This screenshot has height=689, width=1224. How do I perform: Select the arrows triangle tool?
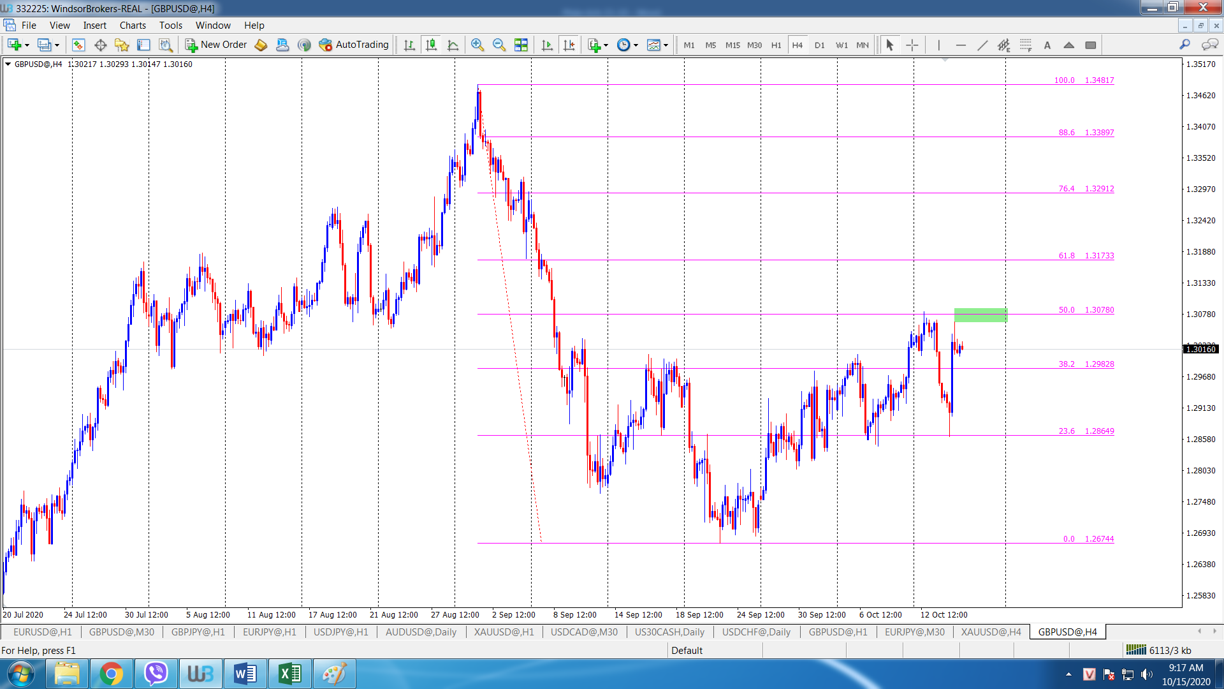click(x=1069, y=45)
